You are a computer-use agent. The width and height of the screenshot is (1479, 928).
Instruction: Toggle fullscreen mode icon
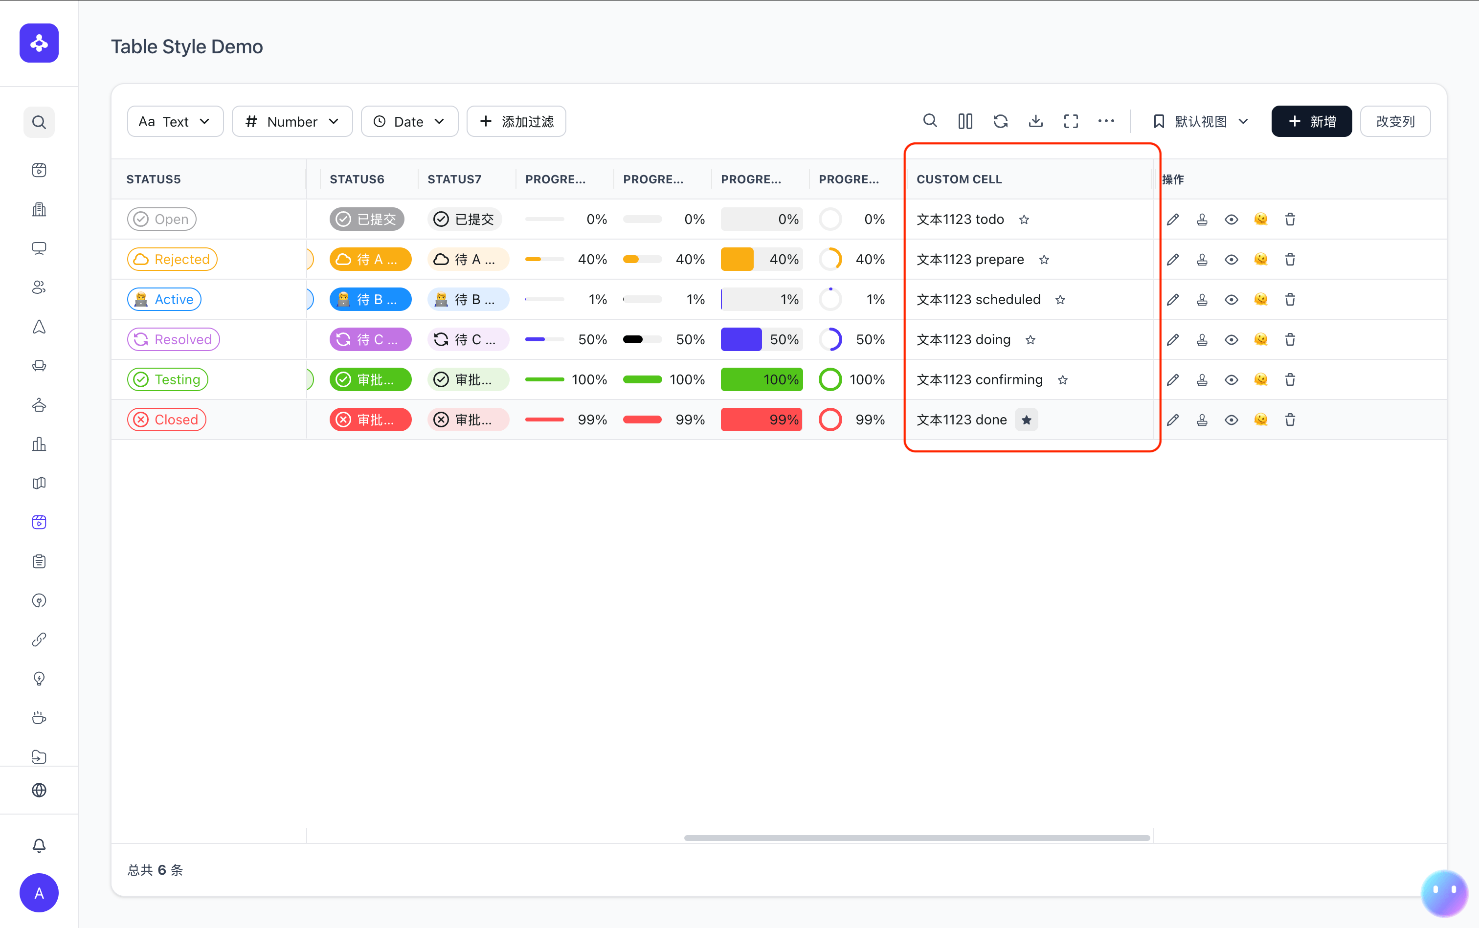point(1071,121)
